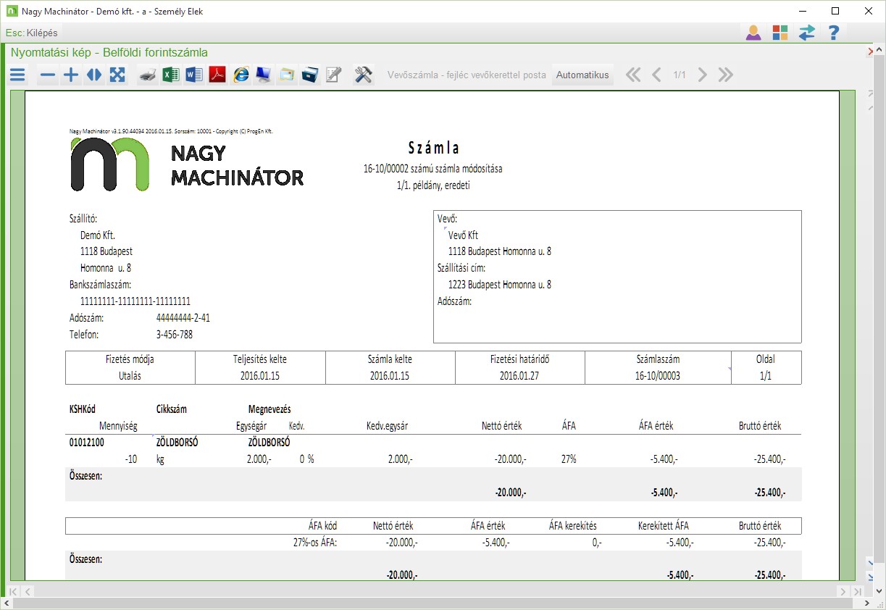Click the edit notepad pencil icon
886x610 pixels.
click(333, 75)
